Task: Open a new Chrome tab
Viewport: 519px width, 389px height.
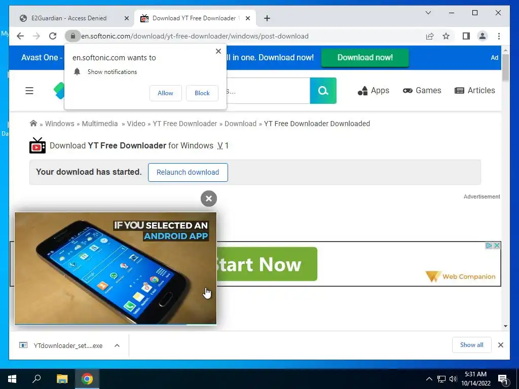Action: coord(267,18)
